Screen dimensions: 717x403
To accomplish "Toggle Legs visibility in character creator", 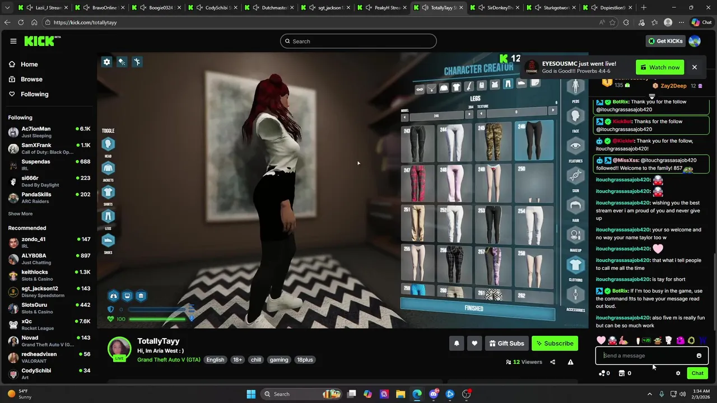I will (x=108, y=216).
